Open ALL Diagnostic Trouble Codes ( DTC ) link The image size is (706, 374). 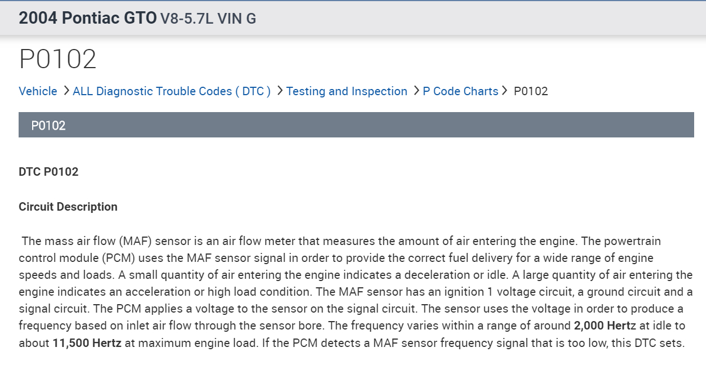point(171,91)
